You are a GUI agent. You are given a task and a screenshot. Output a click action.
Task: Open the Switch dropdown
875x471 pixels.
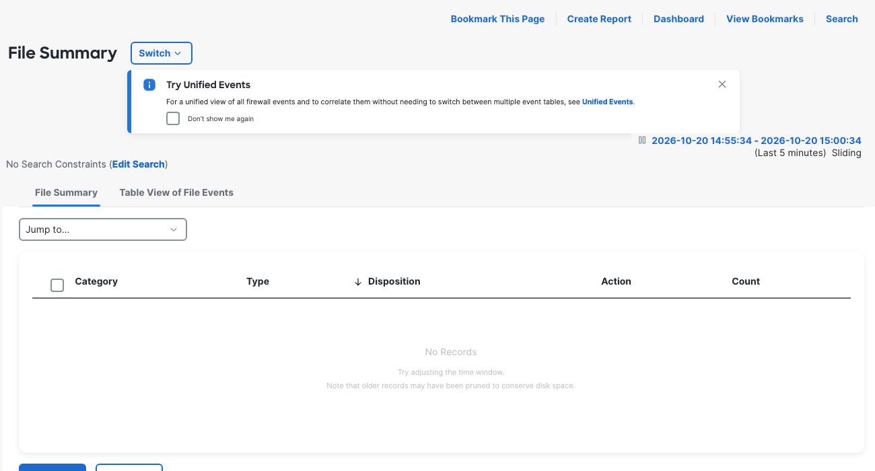click(162, 53)
